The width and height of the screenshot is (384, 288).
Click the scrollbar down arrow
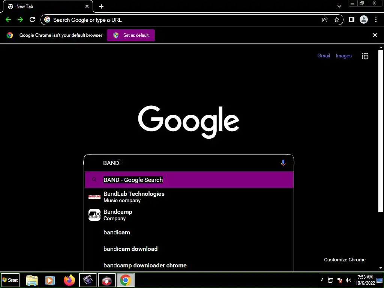[x=381, y=268]
